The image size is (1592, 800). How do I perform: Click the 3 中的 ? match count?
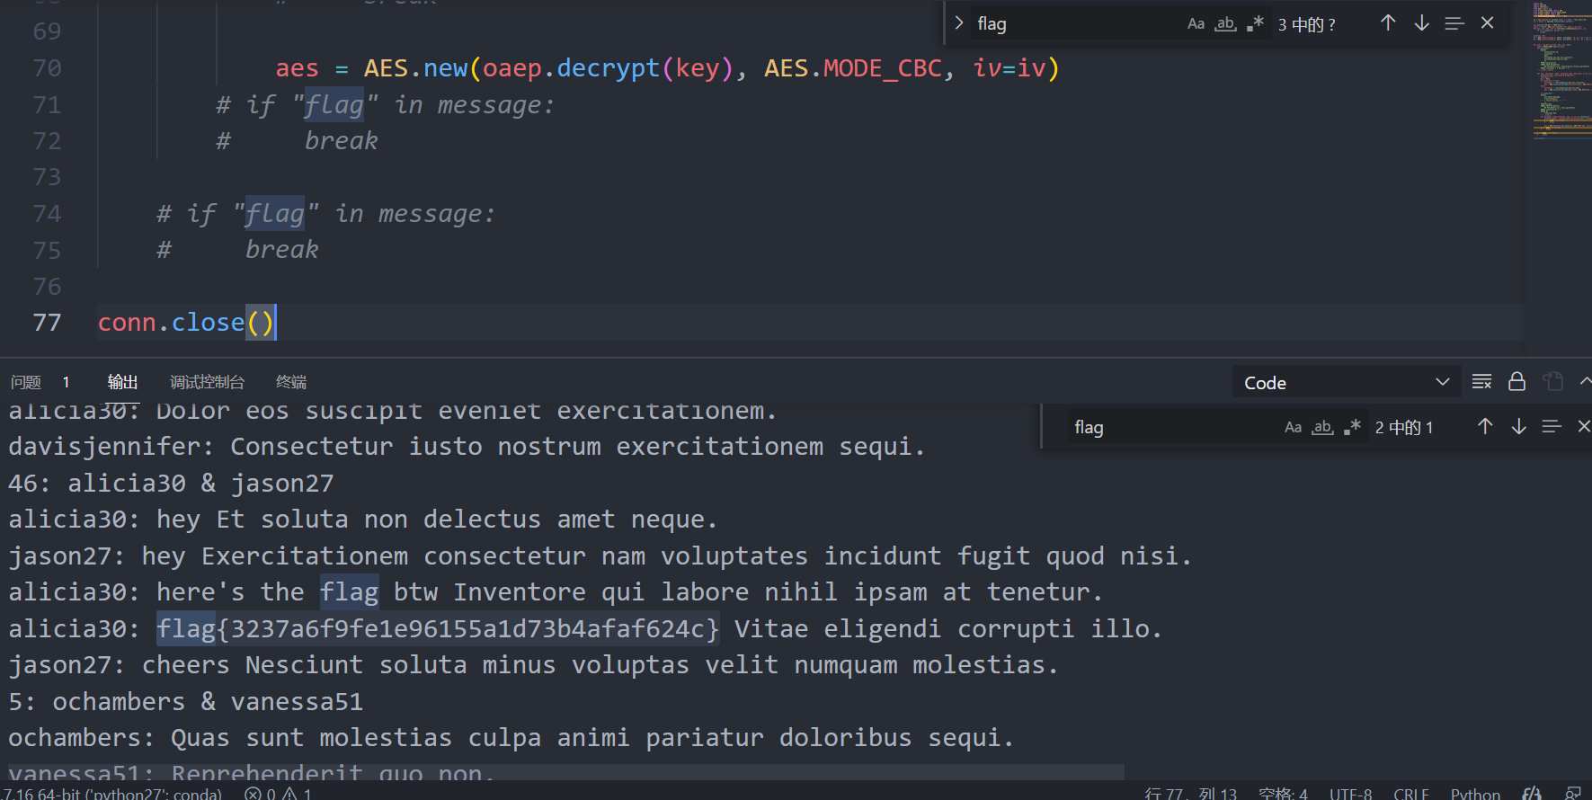pos(1307,24)
